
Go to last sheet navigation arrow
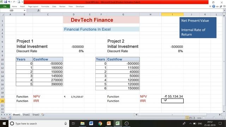pos(10,115)
